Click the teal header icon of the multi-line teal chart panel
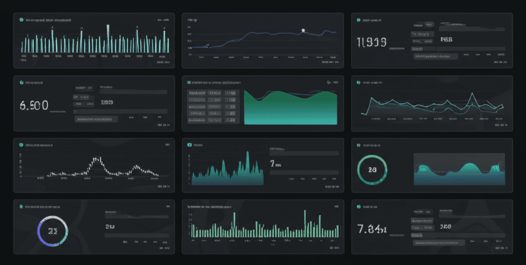Screen dimensions: 526x265 [359, 83]
